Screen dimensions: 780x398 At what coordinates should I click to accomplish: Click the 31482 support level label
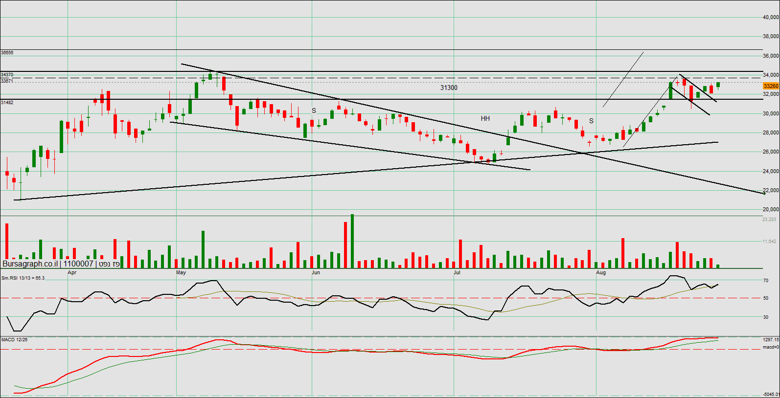click(7, 103)
